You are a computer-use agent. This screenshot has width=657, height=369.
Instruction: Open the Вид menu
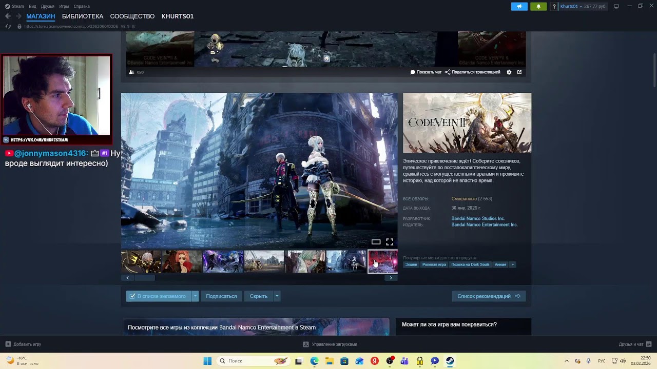coord(32,7)
